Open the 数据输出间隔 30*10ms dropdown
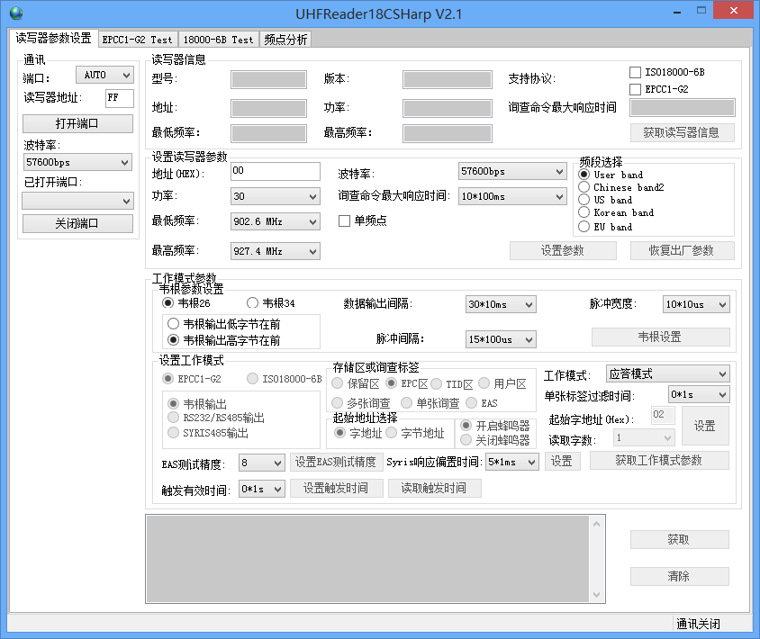Image resolution: width=760 pixels, height=639 pixels. [501, 304]
